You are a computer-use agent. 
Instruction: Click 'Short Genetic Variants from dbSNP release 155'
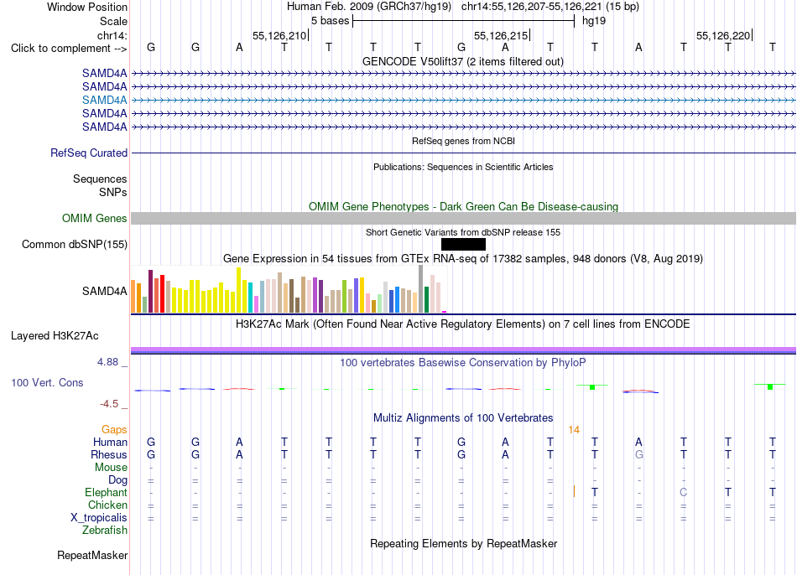point(463,232)
